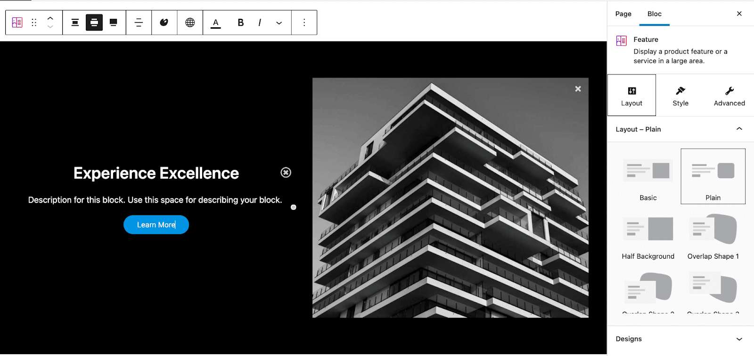Click the Feature block type icon in toolbar
This screenshot has width=754, height=356.
click(x=17, y=23)
